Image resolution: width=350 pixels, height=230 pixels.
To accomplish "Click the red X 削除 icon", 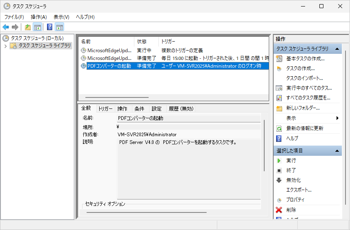I will tap(279, 210).
